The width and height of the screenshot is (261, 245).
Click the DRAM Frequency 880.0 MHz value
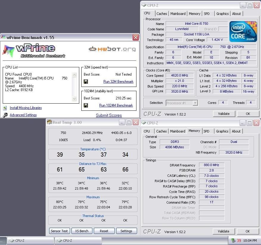pos(212,165)
